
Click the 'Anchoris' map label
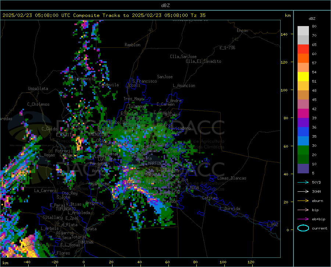point(95,203)
